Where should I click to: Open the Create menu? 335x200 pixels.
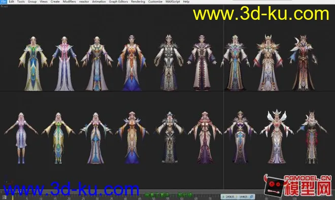pyautogui.click(x=55, y=2)
